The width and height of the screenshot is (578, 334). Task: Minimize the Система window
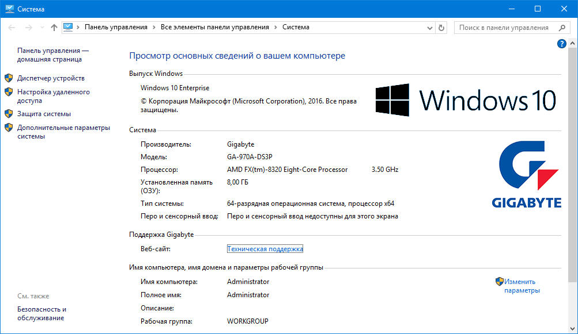coord(512,9)
